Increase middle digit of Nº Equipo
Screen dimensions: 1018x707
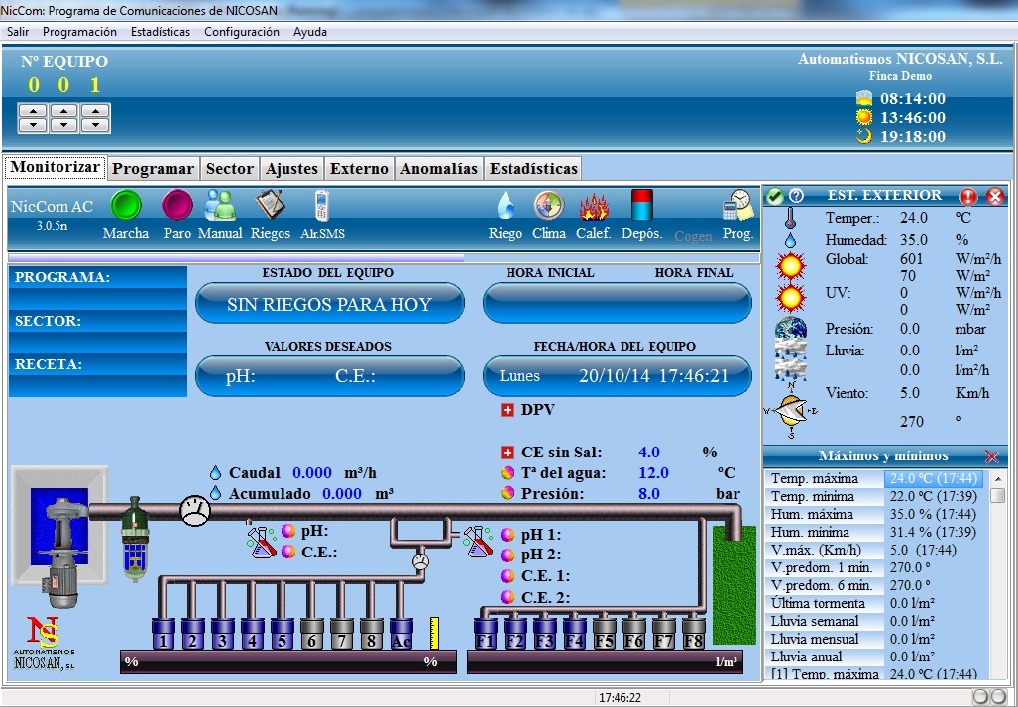click(63, 110)
